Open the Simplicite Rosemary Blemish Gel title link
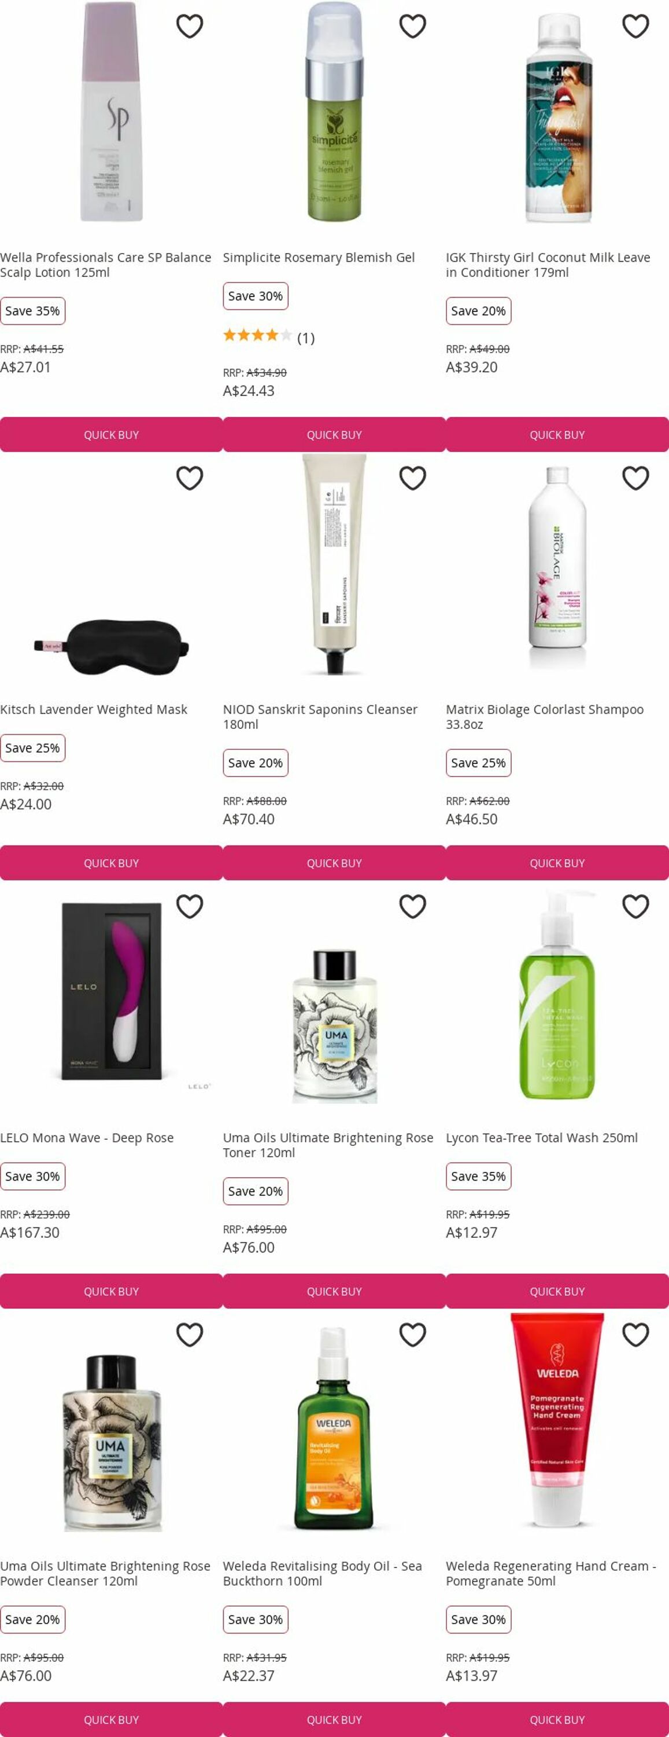Viewport: 669px width, 1737px height. [x=319, y=258]
